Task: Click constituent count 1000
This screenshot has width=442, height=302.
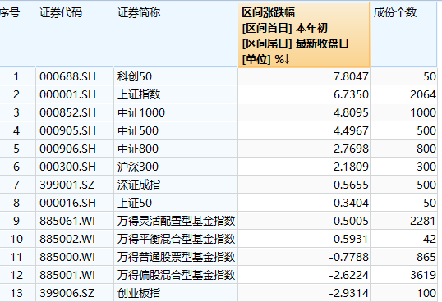Action: click(x=423, y=112)
